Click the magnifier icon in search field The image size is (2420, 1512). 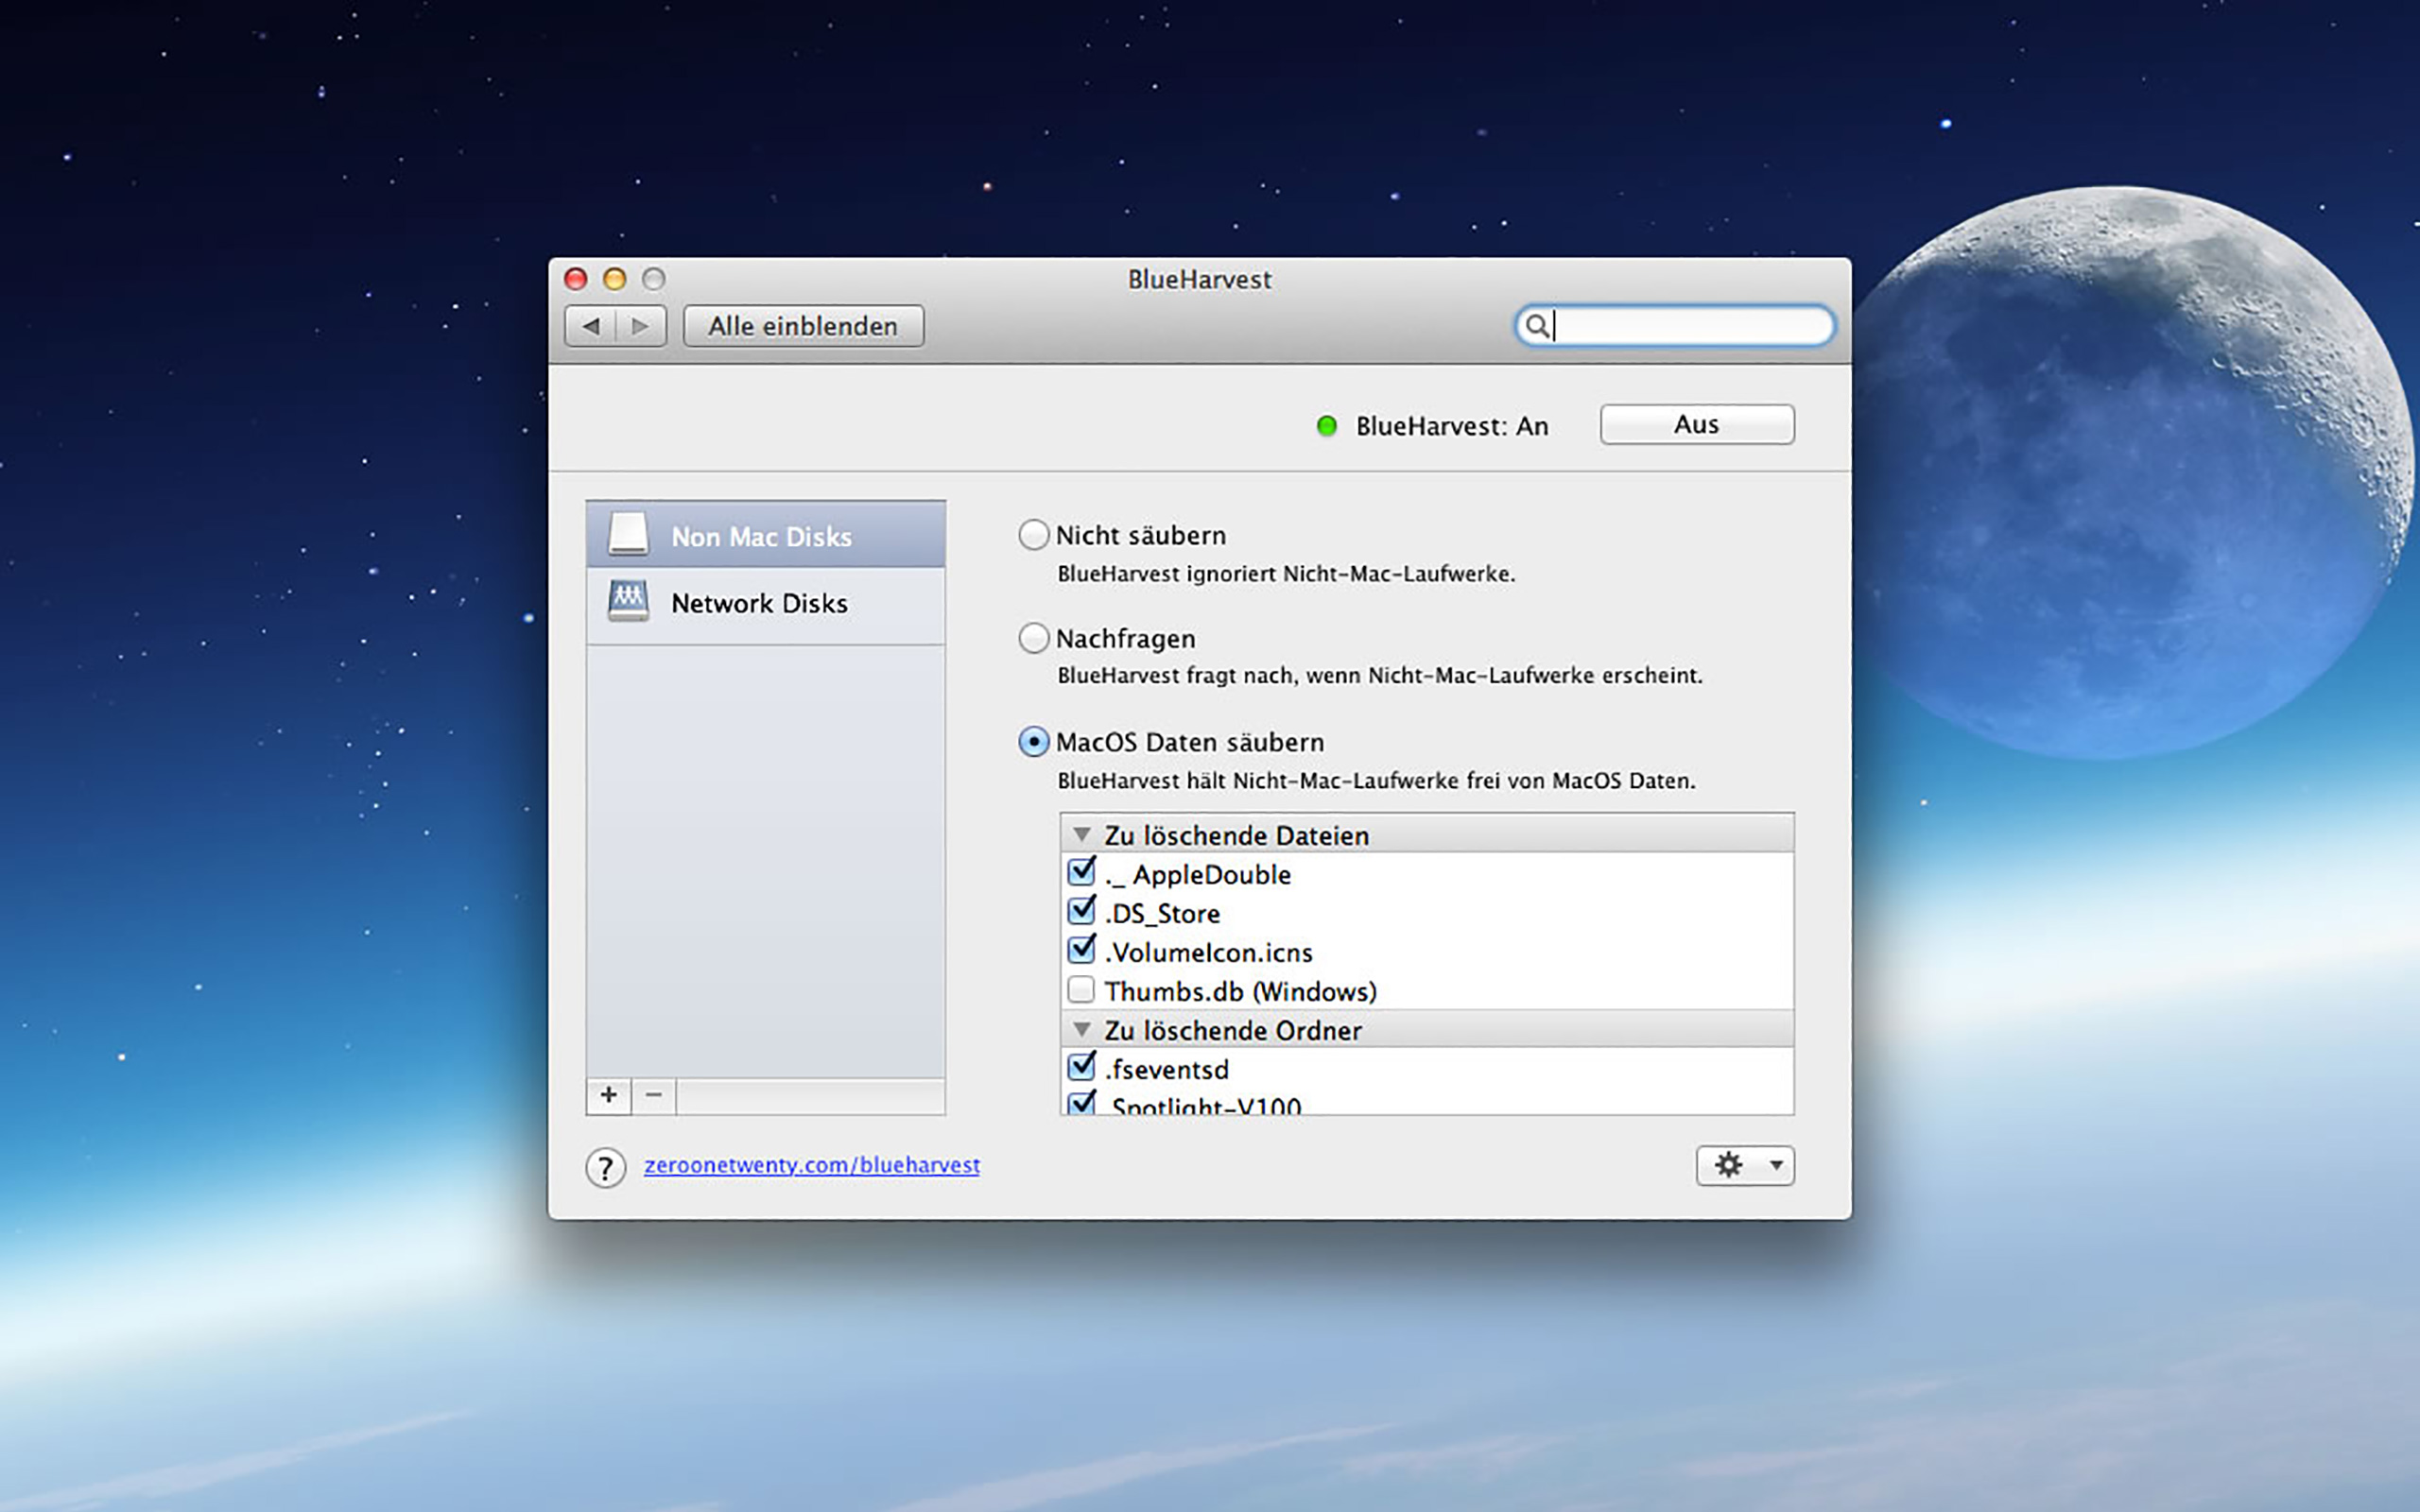click(x=1537, y=326)
